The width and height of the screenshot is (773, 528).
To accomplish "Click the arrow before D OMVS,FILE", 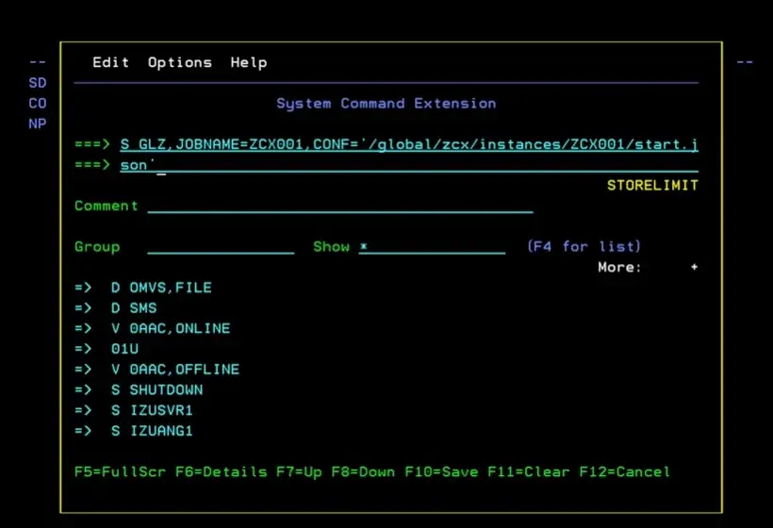I will click(83, 288).
